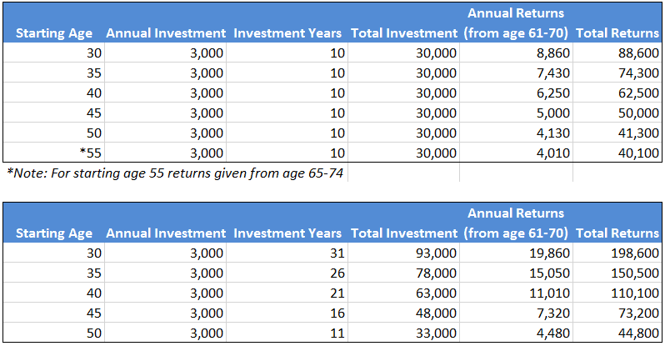Select the 110,100 total returns cell
Image resolution: width=665 pixels, height=346 pixels.
tap(617, 293)
